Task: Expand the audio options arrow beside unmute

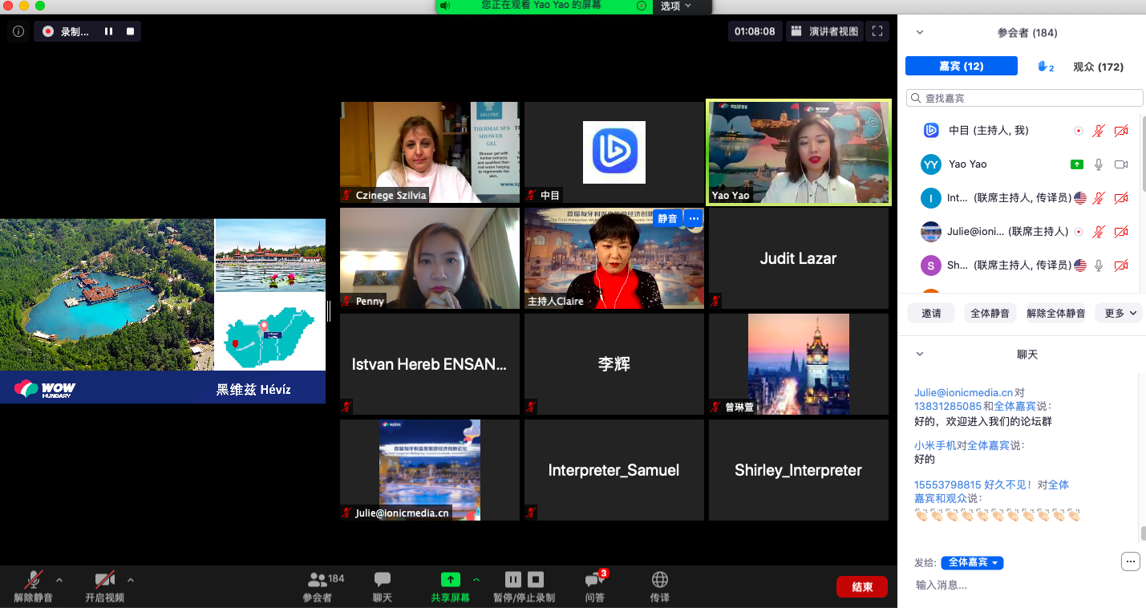Action: (x=59, y=579)
